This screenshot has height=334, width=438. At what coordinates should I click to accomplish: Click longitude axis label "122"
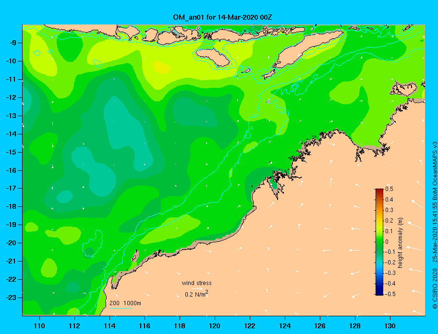point(250,326)
